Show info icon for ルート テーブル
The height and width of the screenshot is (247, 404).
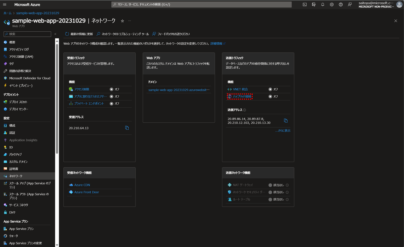(x=287, y=199)
